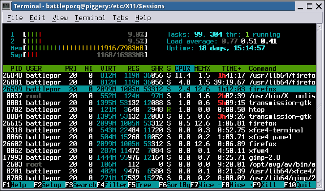Click the Swp usage meter bar

point(79,55)
